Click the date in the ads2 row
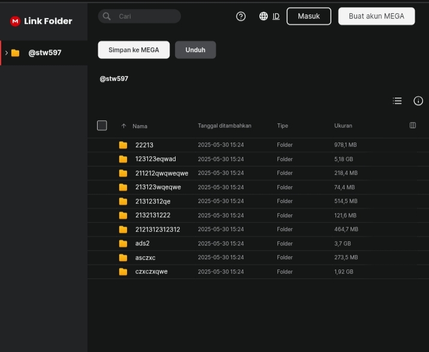This screenshot has height=352, width=429. point(221,244)
